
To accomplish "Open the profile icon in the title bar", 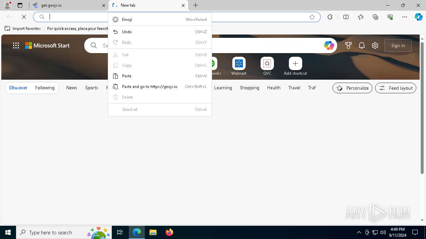I will (7, 5).
